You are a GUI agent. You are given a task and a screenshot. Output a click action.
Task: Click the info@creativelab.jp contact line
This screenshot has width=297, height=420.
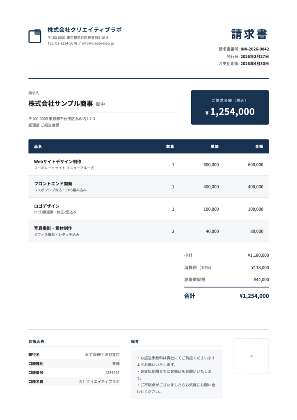click(x=80, y=43)
